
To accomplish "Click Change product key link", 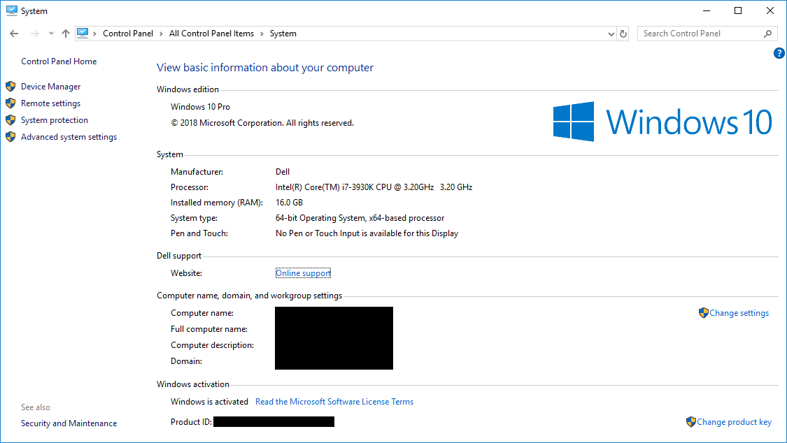I will pyautogui.click(x=734, y=422).
